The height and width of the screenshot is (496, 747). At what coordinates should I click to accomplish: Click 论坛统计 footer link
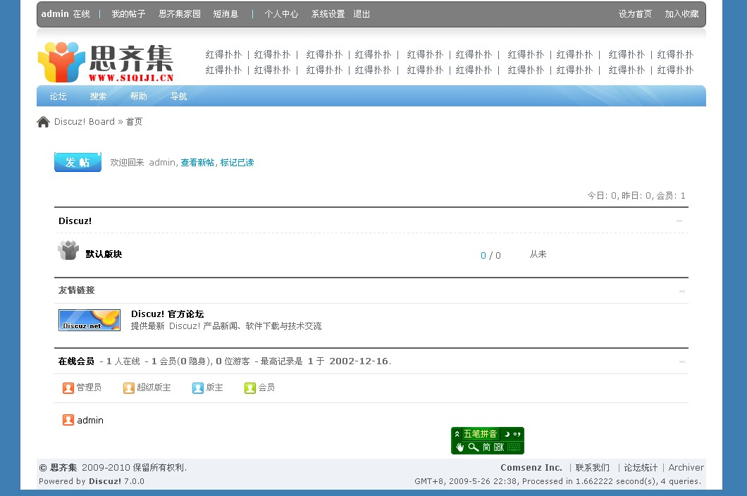641,468
